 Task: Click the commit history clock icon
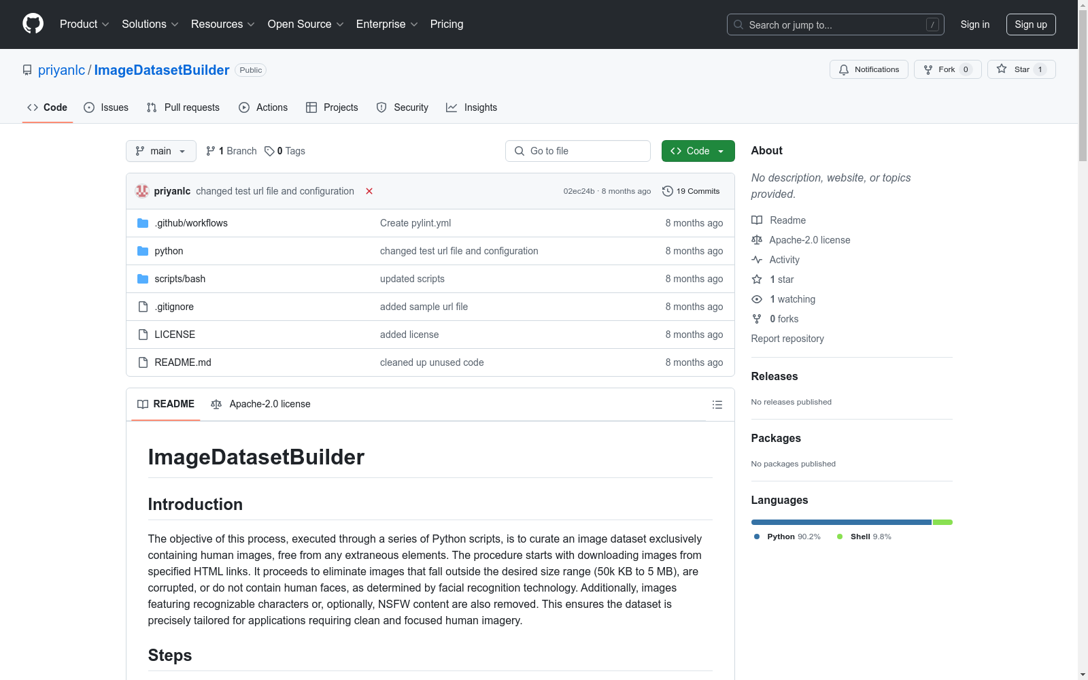tap(668, 191)
